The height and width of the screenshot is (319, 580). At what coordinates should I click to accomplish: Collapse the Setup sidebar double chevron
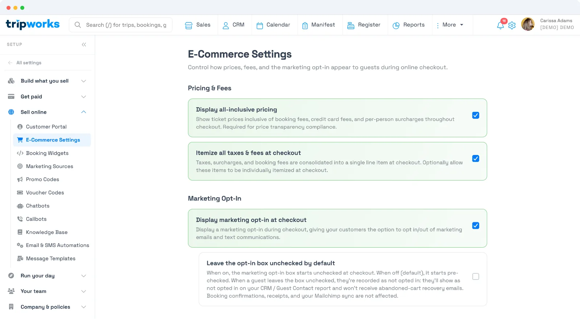coord(84,45)
